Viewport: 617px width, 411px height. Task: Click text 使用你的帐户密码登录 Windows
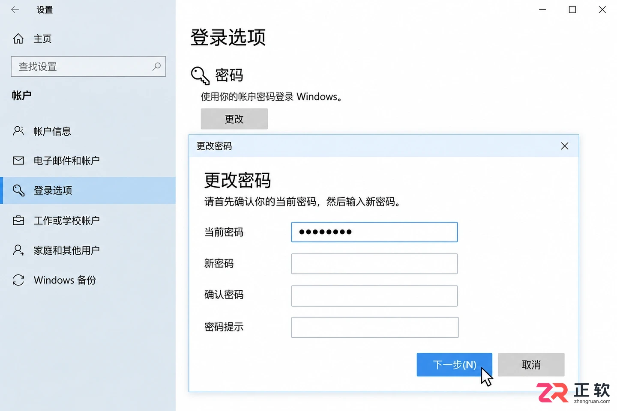tap(271, 97)
